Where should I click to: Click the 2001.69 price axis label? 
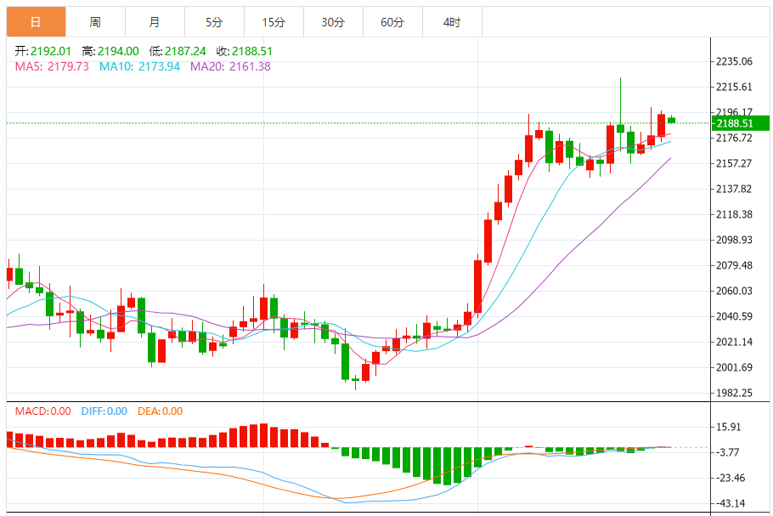pos(734,367)
